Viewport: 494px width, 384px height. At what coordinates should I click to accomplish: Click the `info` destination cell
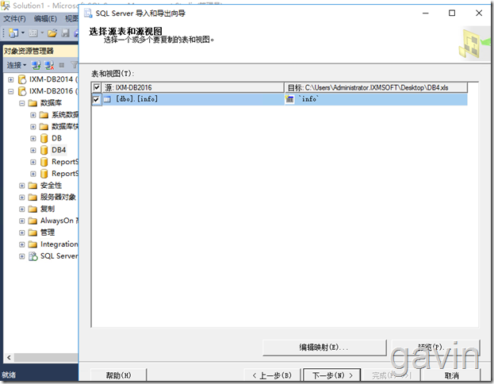376,99
